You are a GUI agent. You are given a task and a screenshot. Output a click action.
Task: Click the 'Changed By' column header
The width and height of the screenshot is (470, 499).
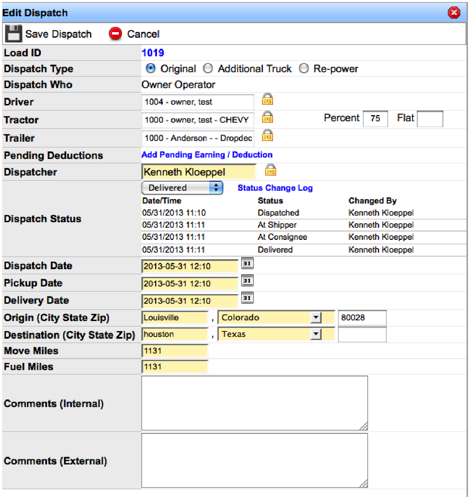point(373,201)
